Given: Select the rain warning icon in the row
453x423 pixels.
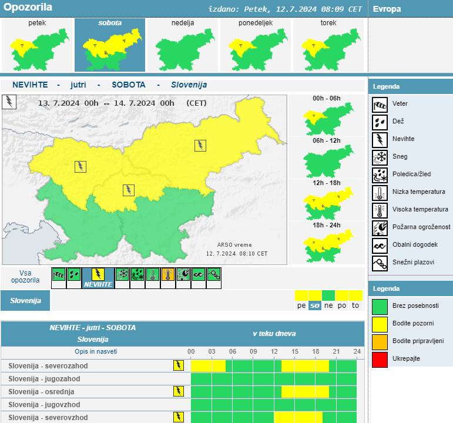Looking at the screenshot, I should pos(73,275).
